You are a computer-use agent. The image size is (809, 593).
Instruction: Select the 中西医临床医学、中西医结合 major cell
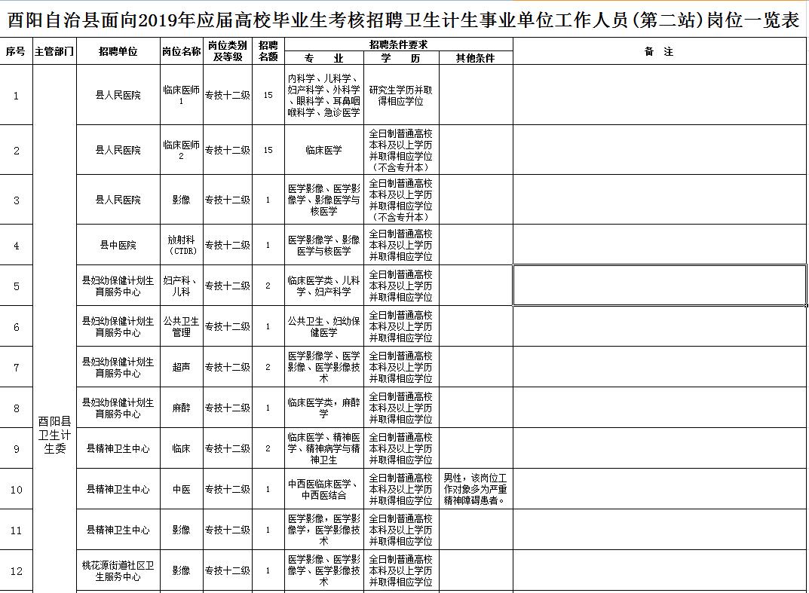(324, 489)
